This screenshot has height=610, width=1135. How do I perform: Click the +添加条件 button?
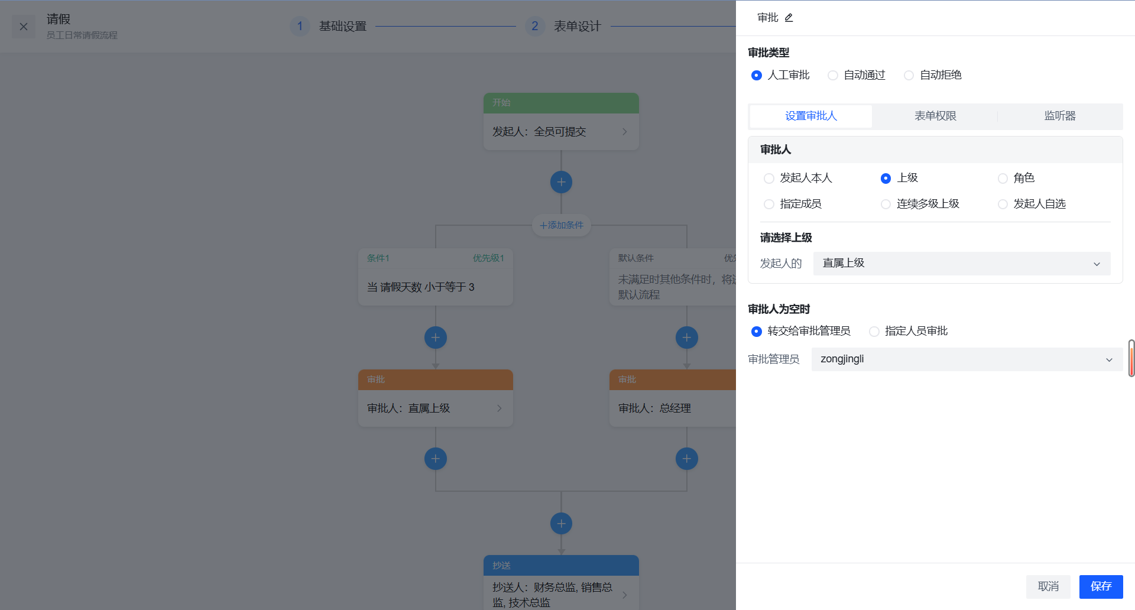click(561, 225)
